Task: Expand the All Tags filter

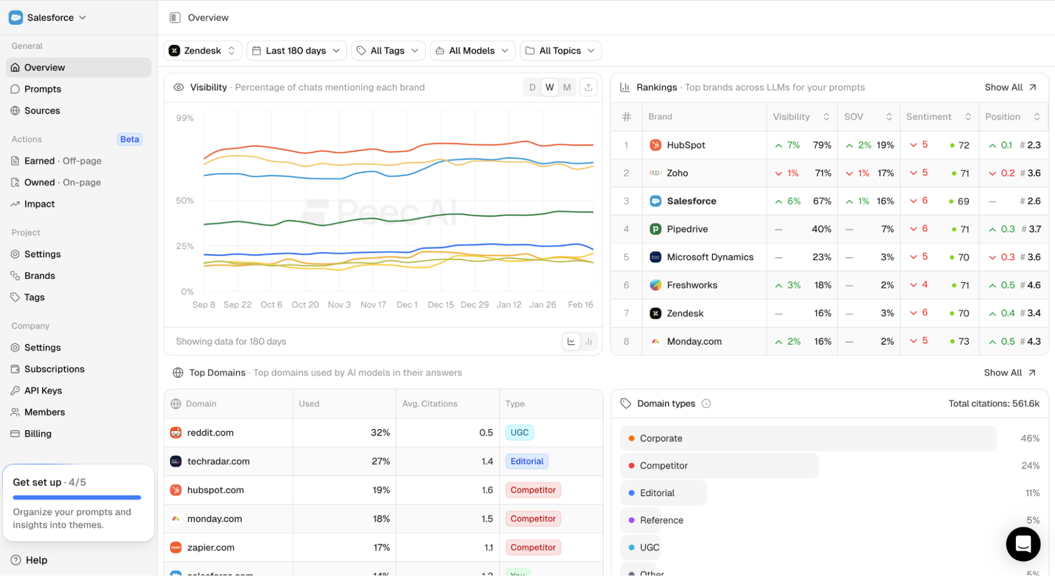Action: pyautogui.click(x=388, y=51)
